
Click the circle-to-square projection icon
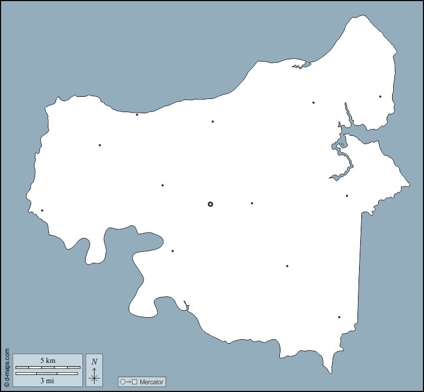pyautogui.click(x=128, y=382)
